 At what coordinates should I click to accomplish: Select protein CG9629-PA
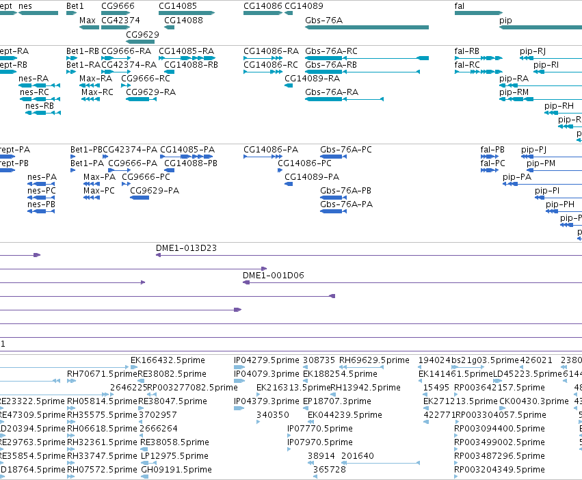[155, 191]
